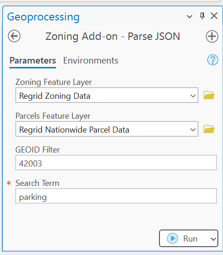Click the Geoprocessing pane title

point(43,17)
